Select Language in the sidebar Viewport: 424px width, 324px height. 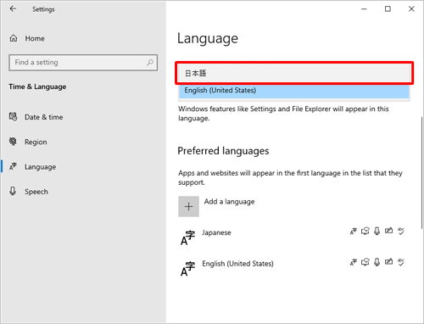(40, 167)
